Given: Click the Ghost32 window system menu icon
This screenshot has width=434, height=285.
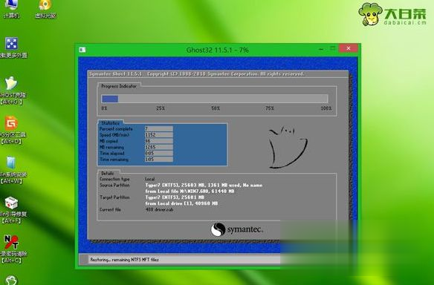Looking at the screenshot, I should 82,50.
